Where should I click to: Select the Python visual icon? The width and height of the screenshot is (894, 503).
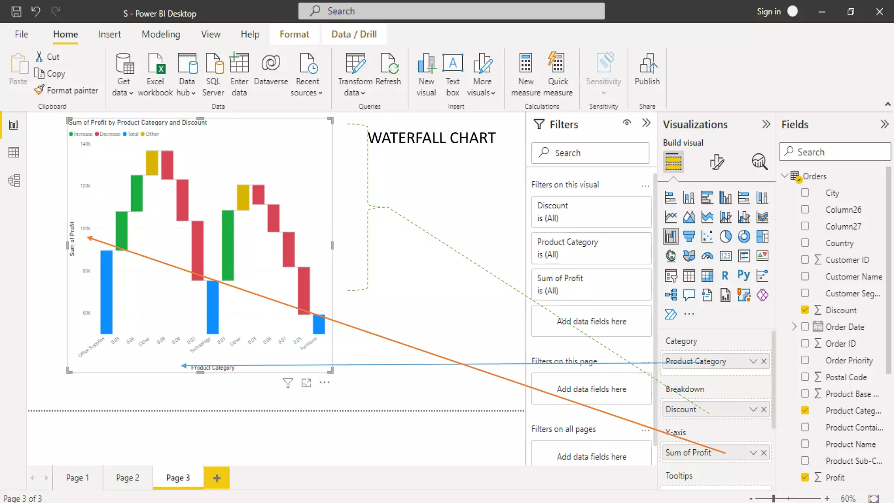click(744, 275)
